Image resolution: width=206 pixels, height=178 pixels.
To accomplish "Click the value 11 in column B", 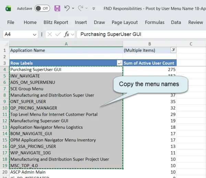I will [x=173, y=153].
